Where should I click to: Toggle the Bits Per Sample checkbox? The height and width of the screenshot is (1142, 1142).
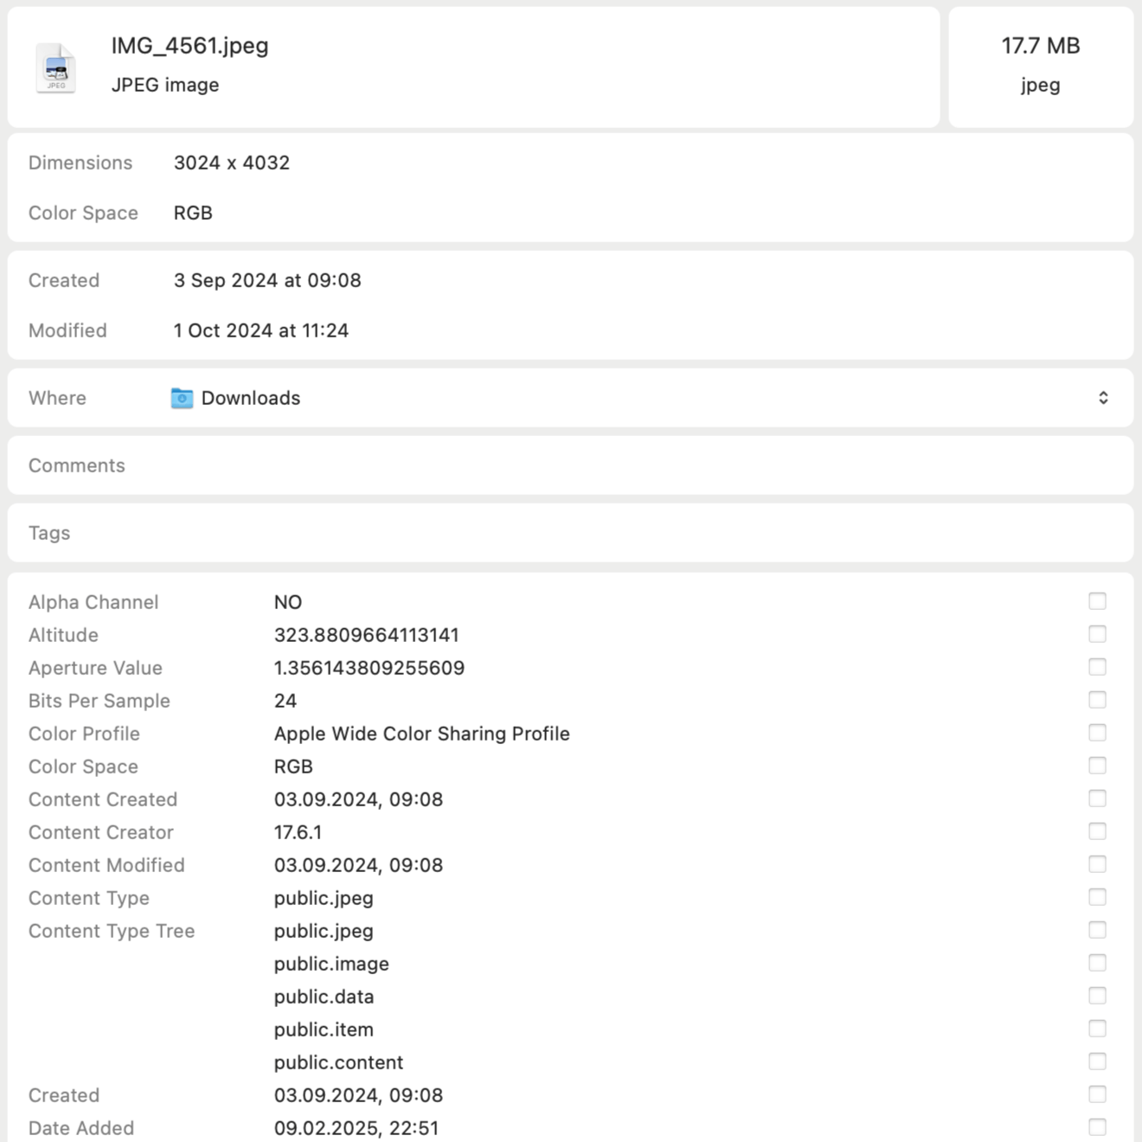[x=1097, y=700]
